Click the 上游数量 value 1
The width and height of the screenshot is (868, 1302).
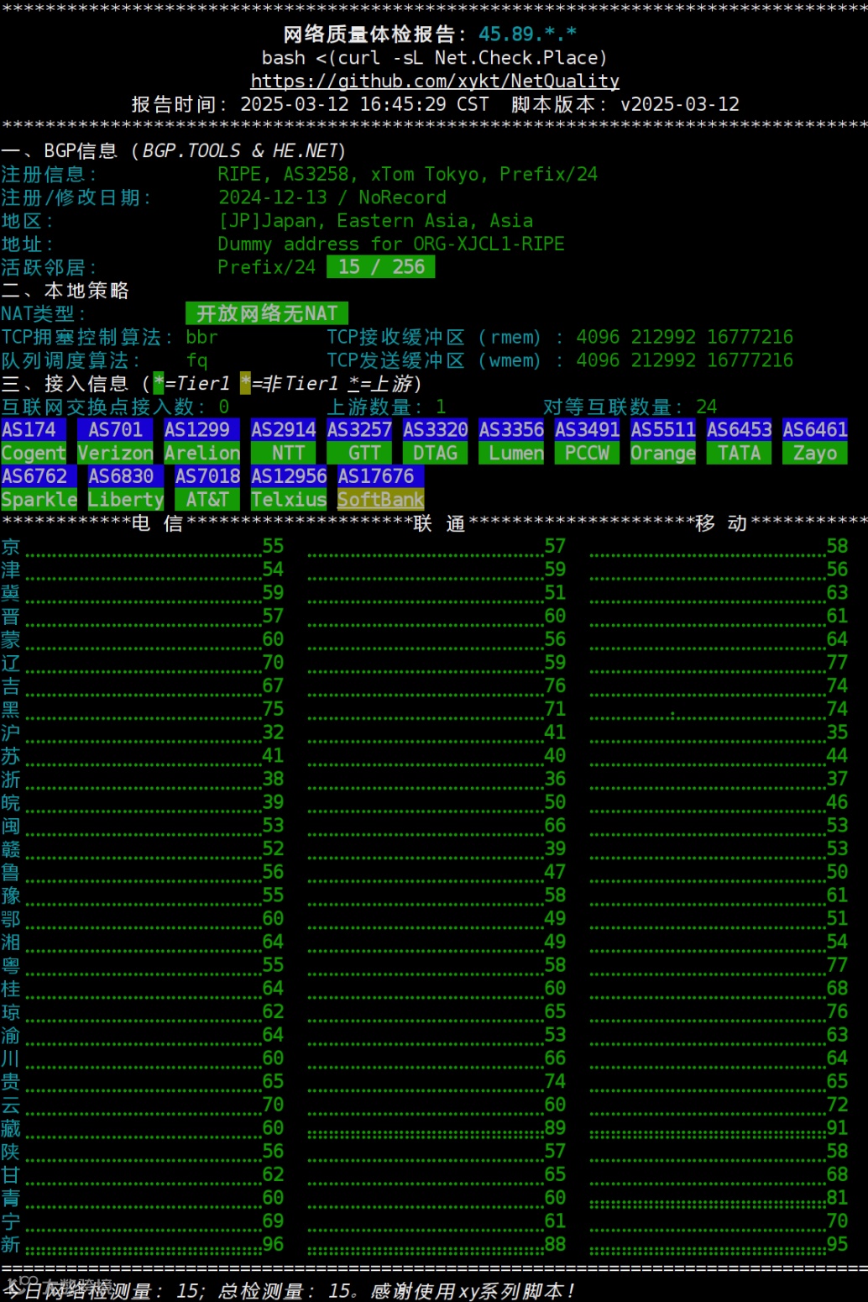click(441, 407)
